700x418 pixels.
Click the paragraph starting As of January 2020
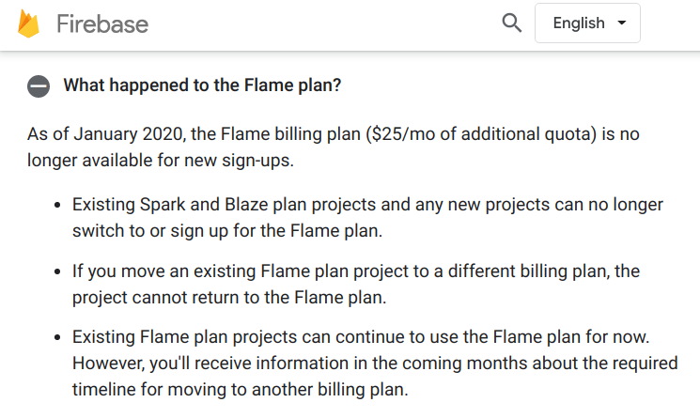click(334, 147)
